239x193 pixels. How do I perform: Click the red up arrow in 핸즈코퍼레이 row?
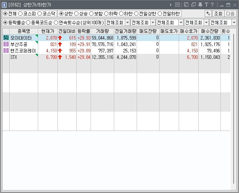pyautogui.click(x=60, y=51)
